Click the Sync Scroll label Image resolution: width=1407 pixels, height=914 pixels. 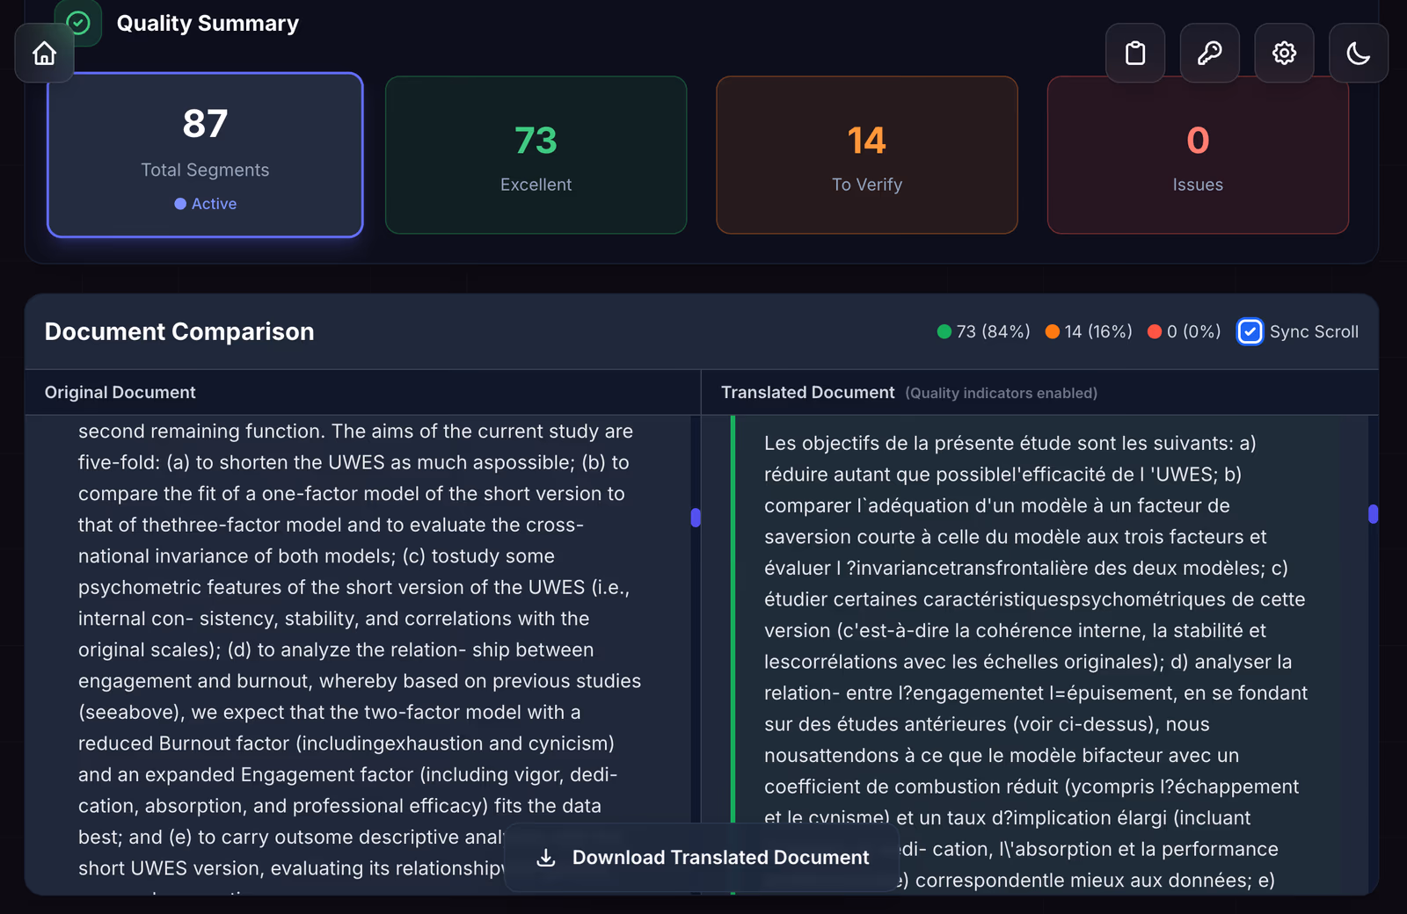[x=1314, y=331]
